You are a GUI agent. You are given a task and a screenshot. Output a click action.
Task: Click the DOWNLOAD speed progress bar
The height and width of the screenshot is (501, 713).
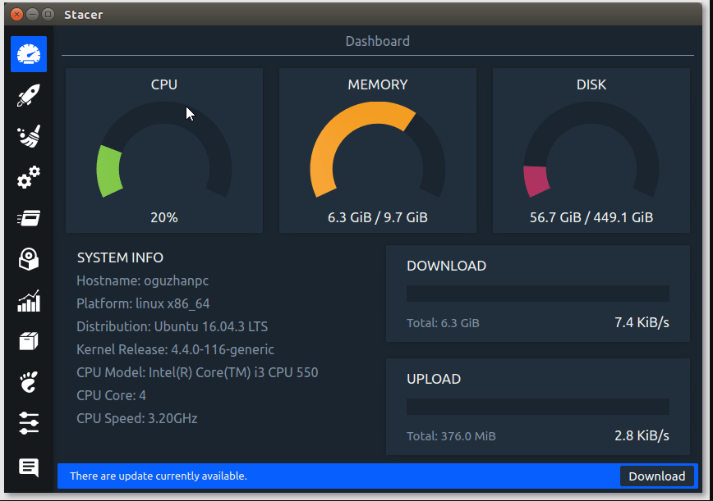point(537,294)
